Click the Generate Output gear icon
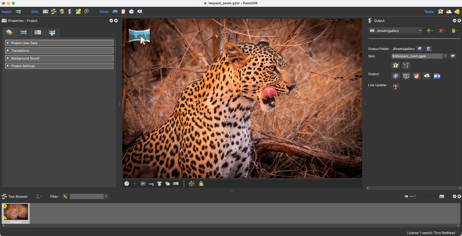 pos(395,76)
